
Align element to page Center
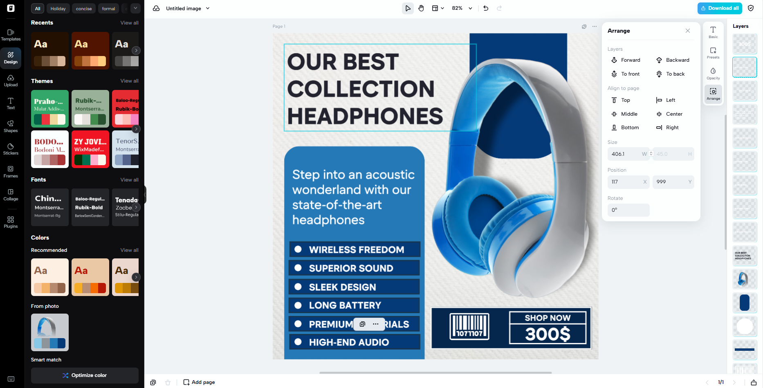669,114
